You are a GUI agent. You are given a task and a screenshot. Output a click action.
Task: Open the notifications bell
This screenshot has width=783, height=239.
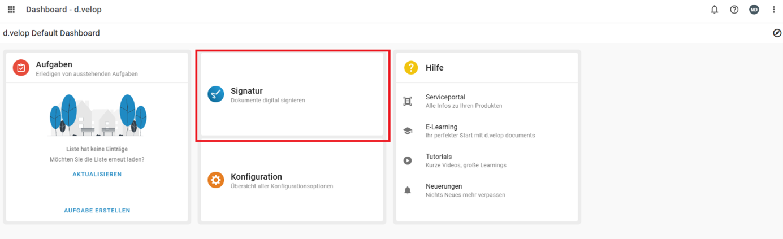[715, 10]
